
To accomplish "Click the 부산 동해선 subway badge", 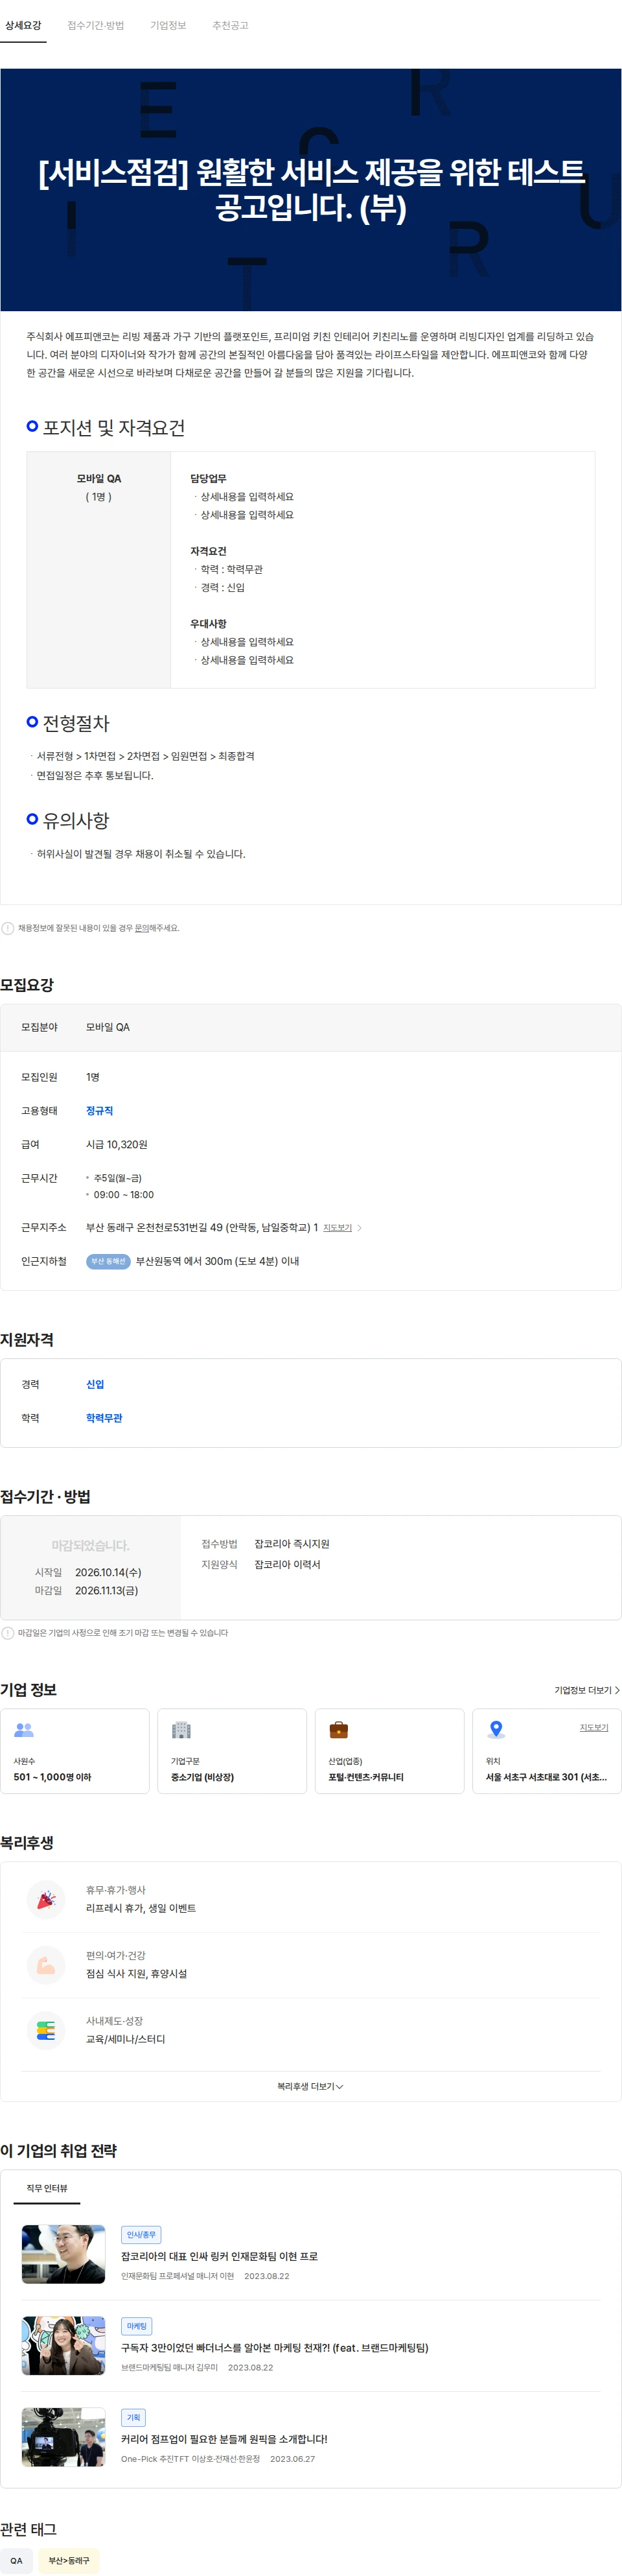I will [108, 1261].
